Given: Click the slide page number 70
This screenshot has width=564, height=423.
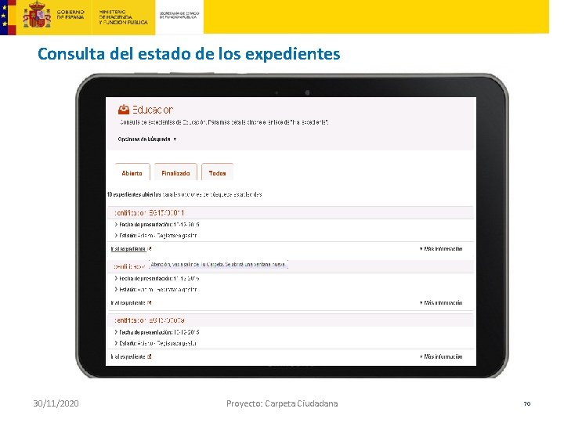Looking at the screenshot, I should click(x=527, y=404).
